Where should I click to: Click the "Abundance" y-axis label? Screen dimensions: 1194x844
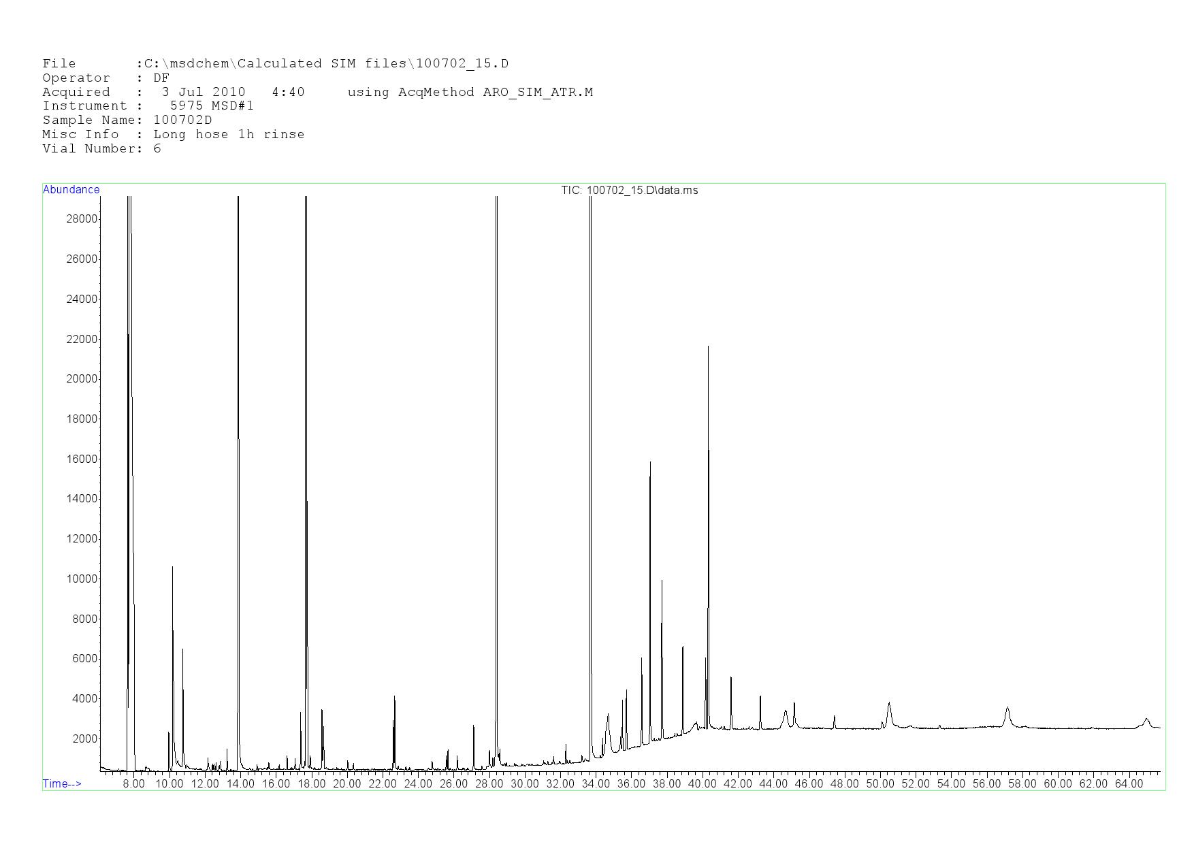click(71, 190)
